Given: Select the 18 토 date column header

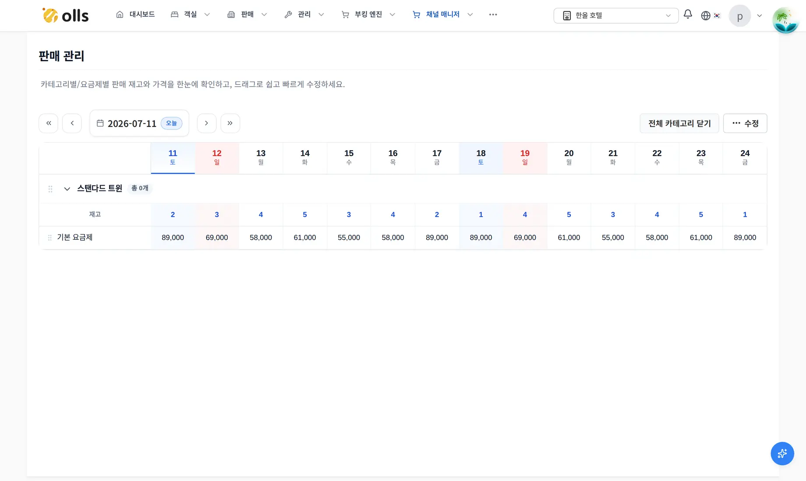Looking at the screenshot, I should tap(481, 158).
